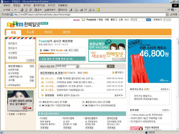Click the blue 검색 button at top
Screen dimensions: 179x134
point(149,20)
